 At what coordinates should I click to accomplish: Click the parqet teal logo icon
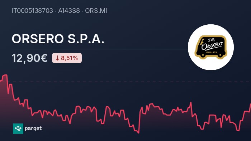click(18, 128)
